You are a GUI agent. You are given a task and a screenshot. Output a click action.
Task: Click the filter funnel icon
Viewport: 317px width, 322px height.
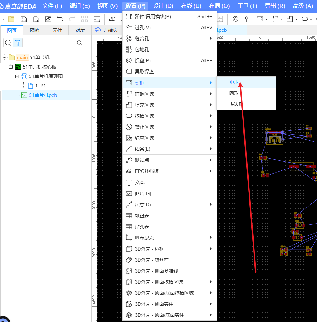click(18, 43)
